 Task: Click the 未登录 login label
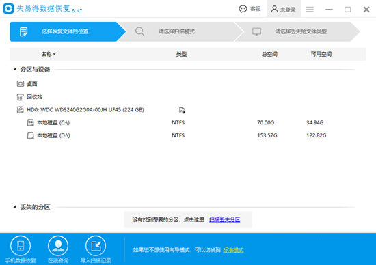pos(288,10)
